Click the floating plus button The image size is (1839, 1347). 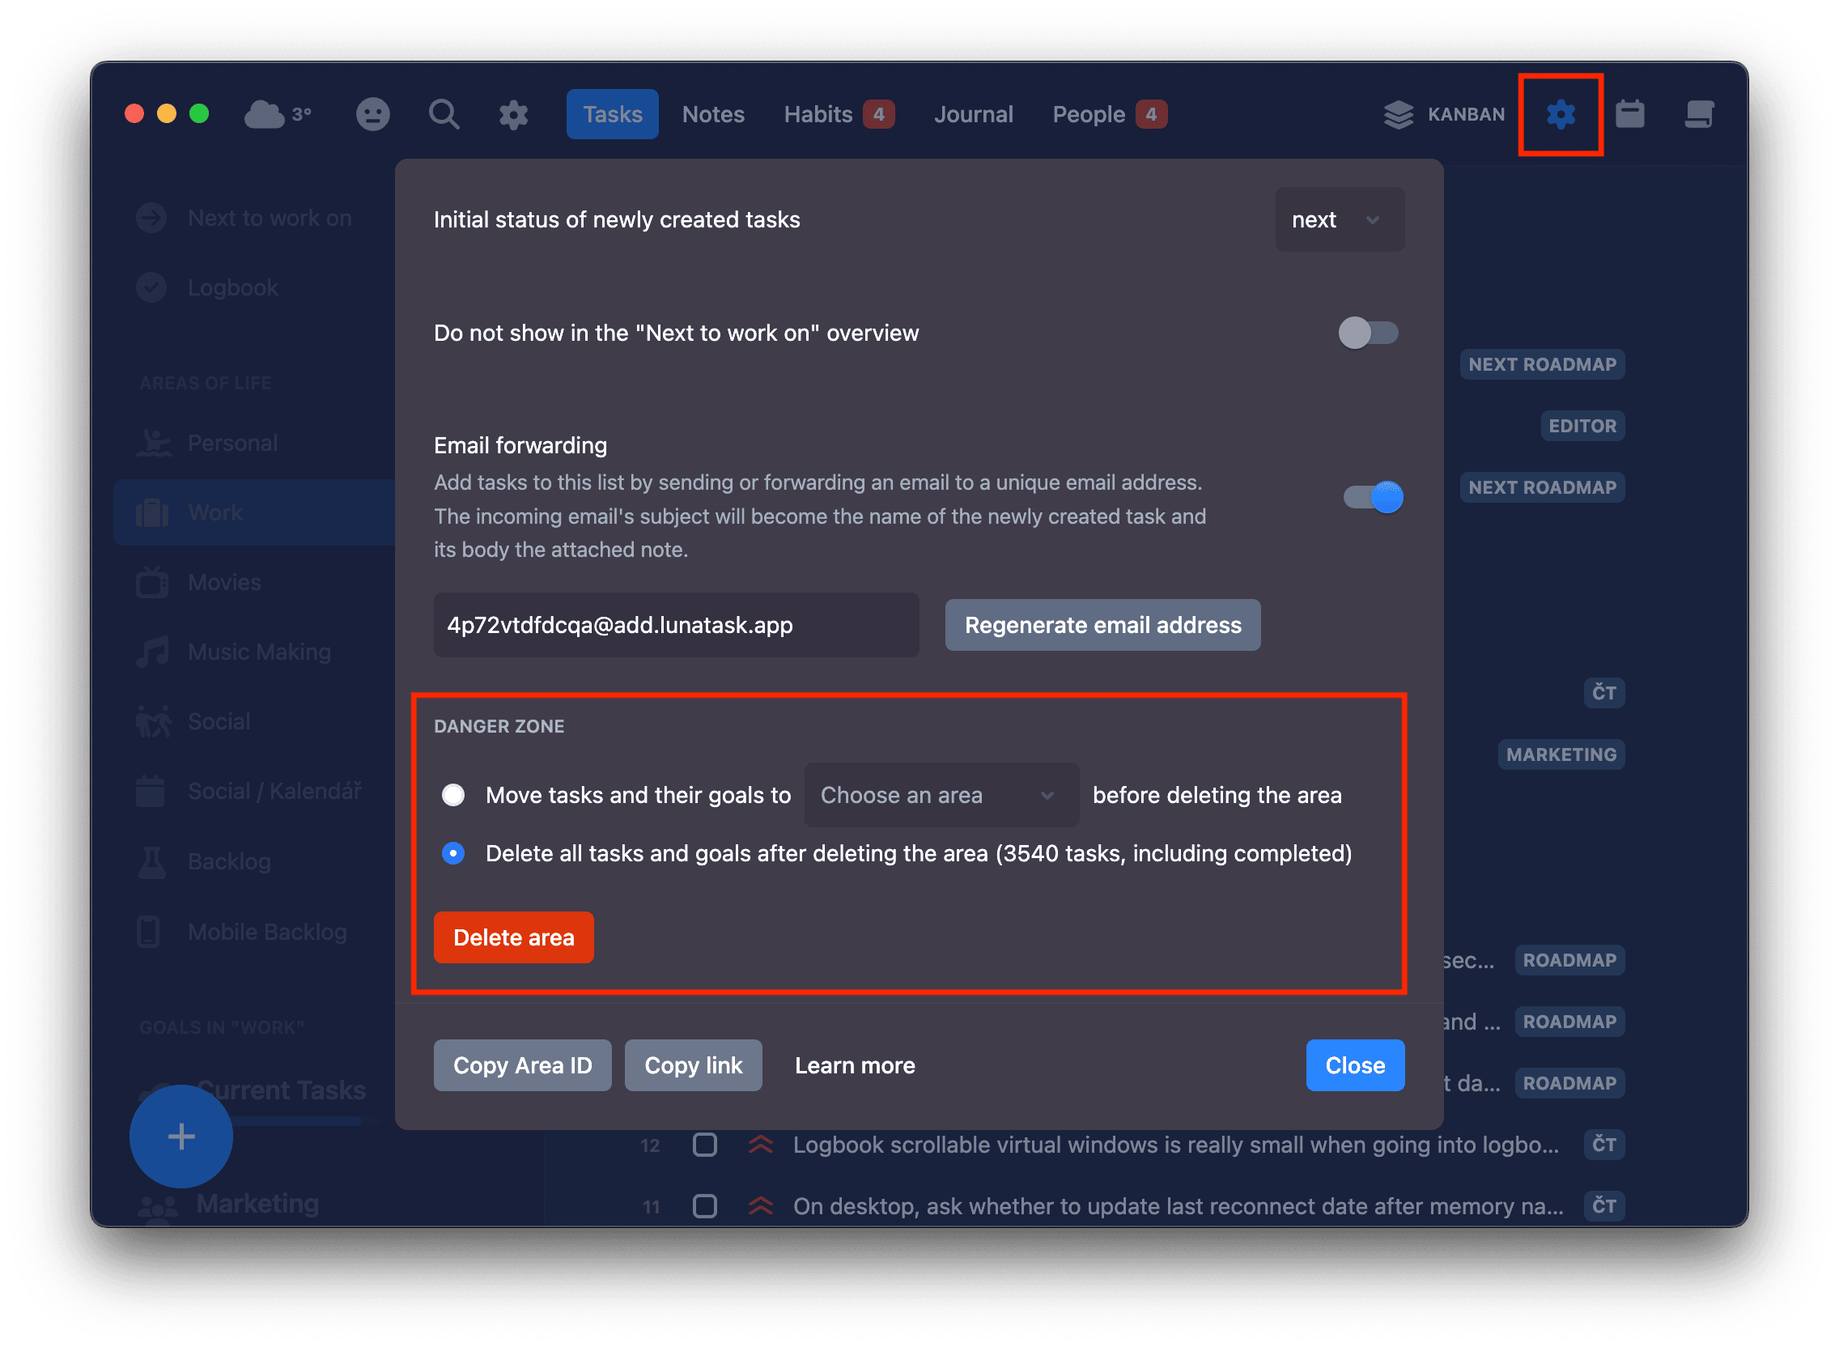pos(181,1136)
